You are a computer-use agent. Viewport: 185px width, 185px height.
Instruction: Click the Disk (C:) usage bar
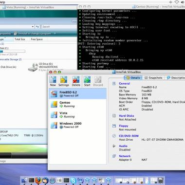[x=13, y=52]
